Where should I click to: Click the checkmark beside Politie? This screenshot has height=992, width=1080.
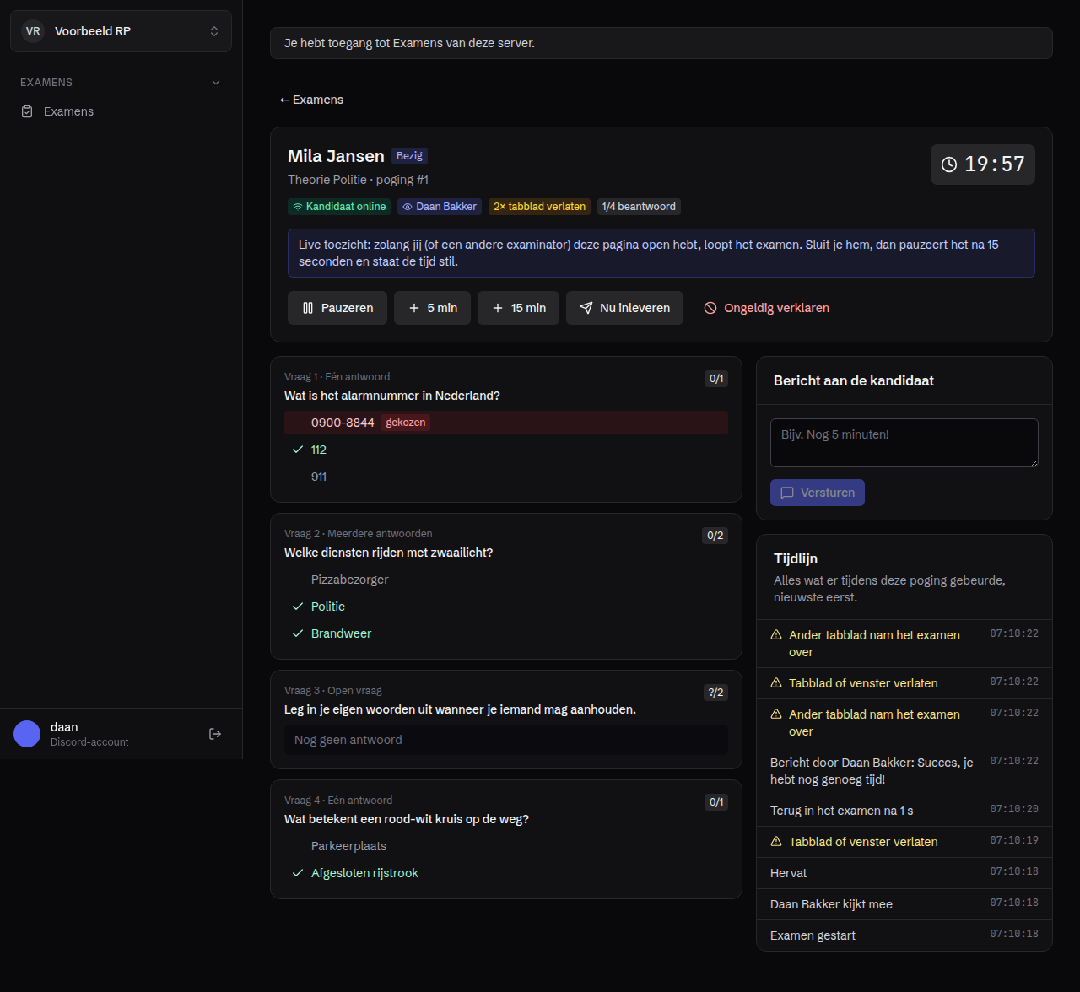(297, 607)
